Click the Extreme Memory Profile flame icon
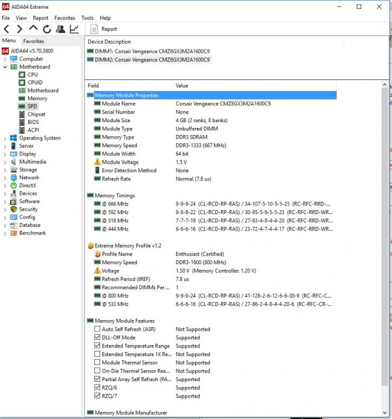Screen dimensions: 392x419 [x=91, y=246]
